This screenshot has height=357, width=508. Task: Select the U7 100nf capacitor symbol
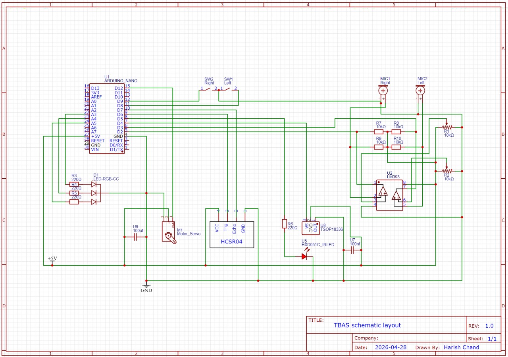[353, 251]
